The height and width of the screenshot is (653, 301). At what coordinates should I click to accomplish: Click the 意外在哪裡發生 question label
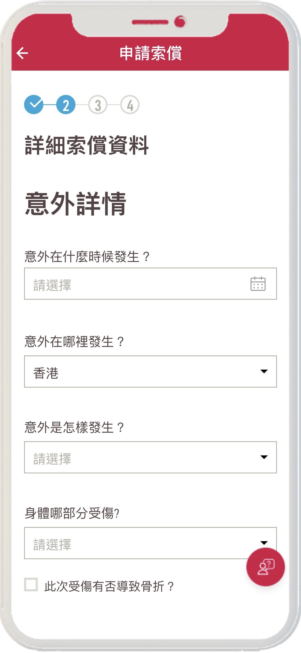74,342
